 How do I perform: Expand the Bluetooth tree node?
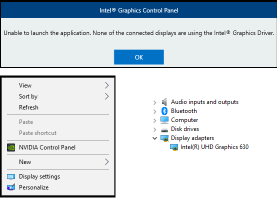click(155, 111)
